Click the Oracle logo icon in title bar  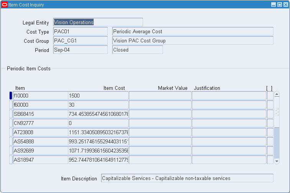point(5,5)
